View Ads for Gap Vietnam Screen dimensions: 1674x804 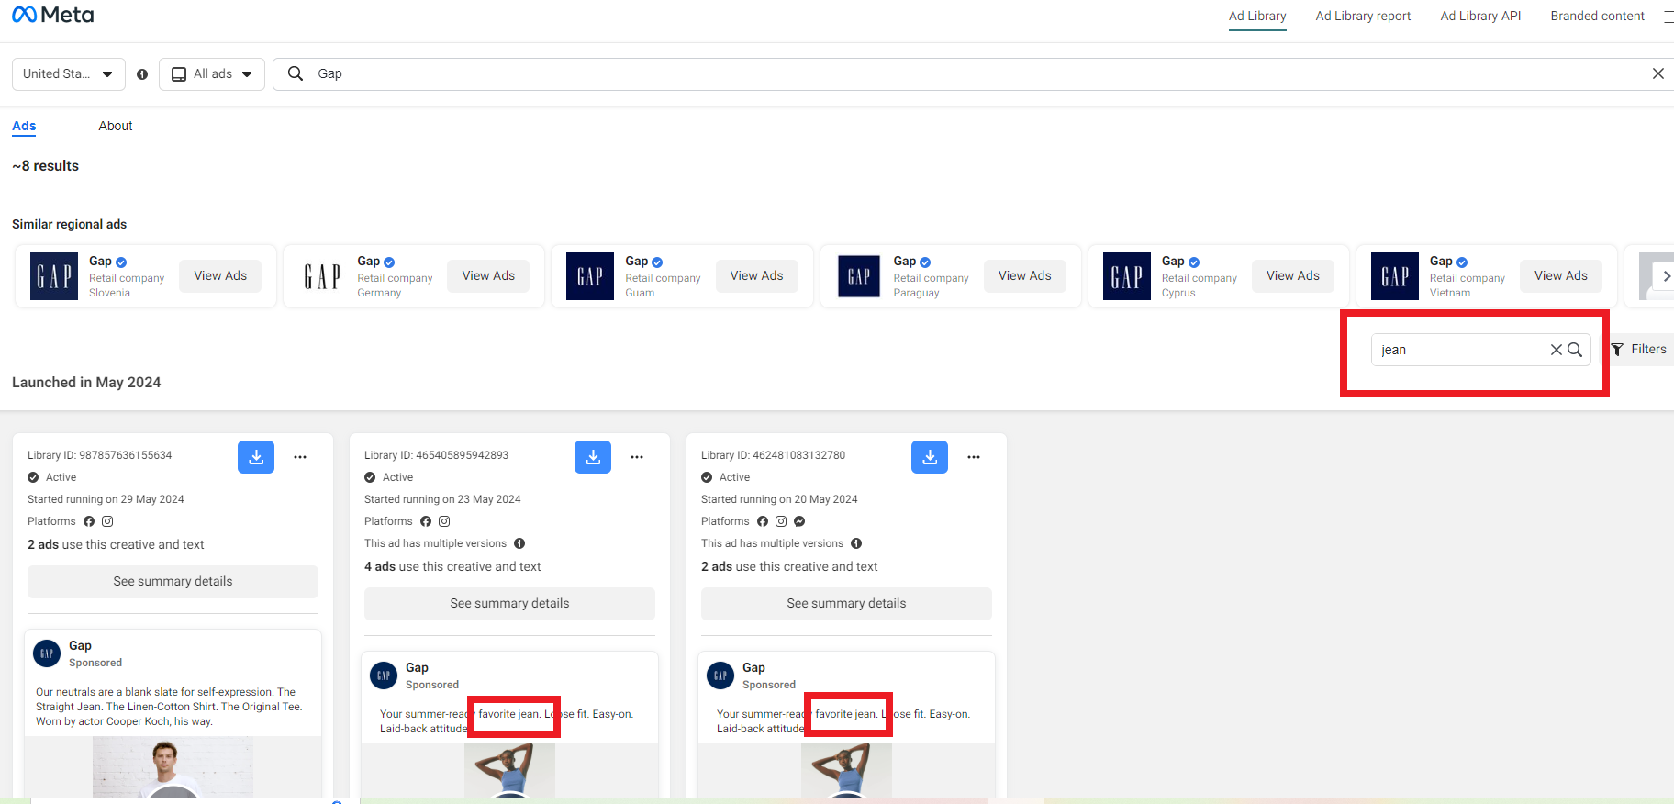[1561, 276]
